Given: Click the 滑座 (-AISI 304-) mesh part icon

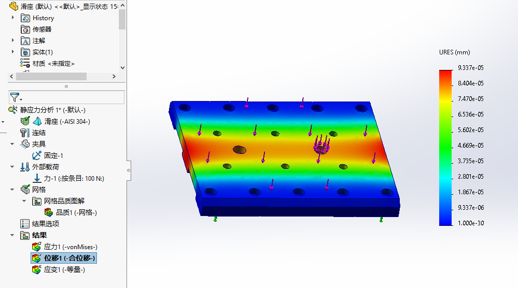Looking at the screenshot, I should tap(25, 121).
